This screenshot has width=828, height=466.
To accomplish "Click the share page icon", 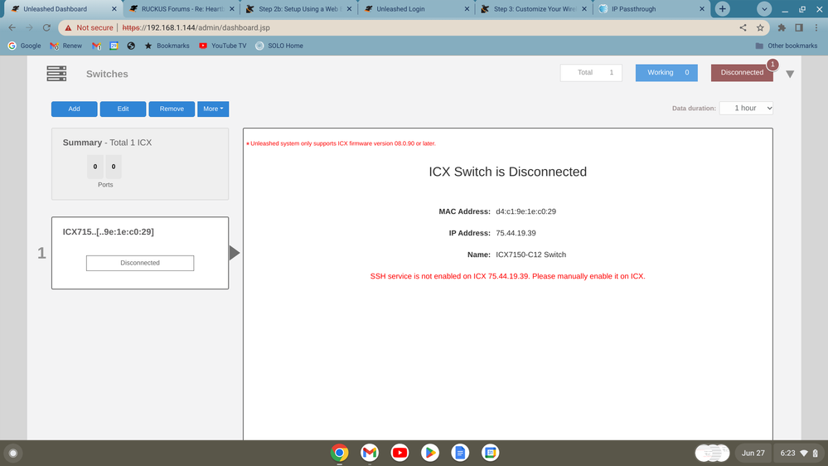I will pos(743,27).
